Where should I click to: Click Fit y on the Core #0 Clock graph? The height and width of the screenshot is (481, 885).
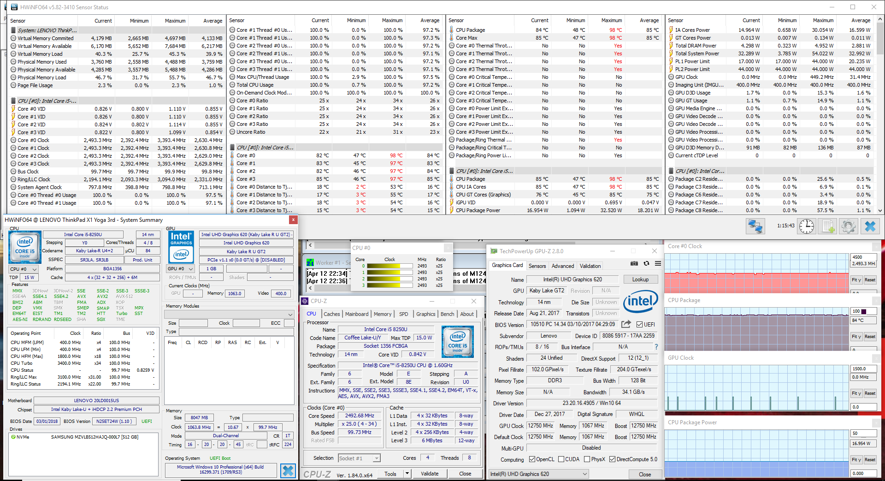tap(856, 280)
